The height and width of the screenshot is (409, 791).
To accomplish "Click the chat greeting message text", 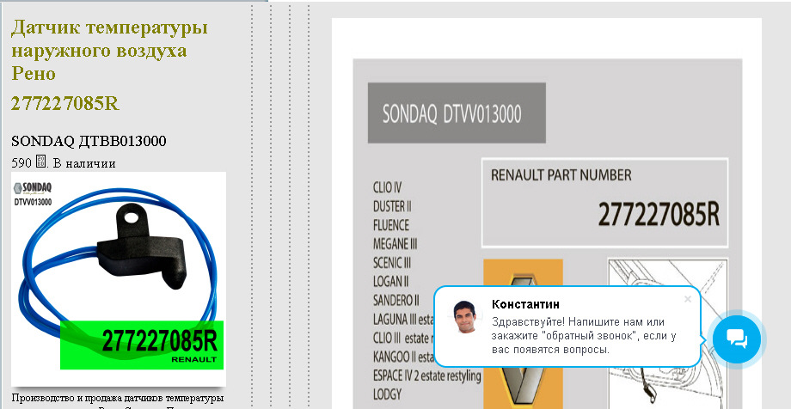I will point(584,335).
